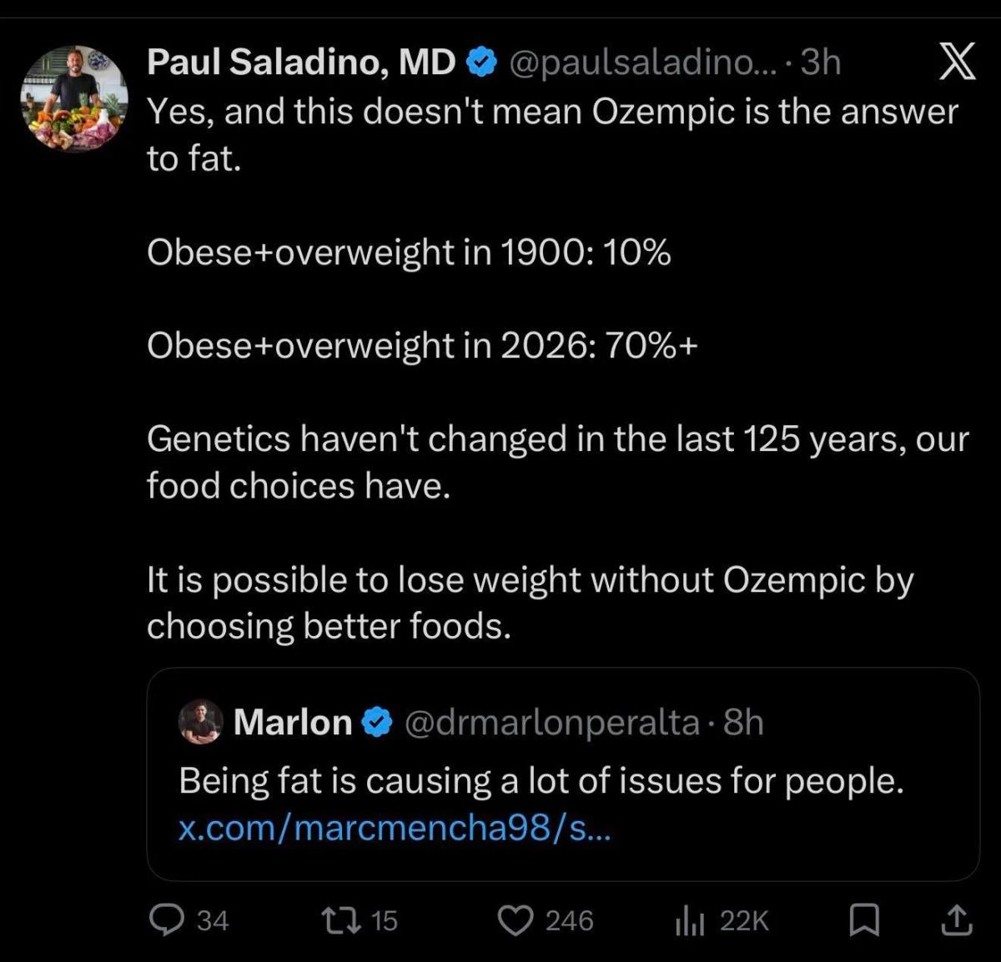Click the share icon on the tweet
1001x962 pixels.
pos(956,920)
